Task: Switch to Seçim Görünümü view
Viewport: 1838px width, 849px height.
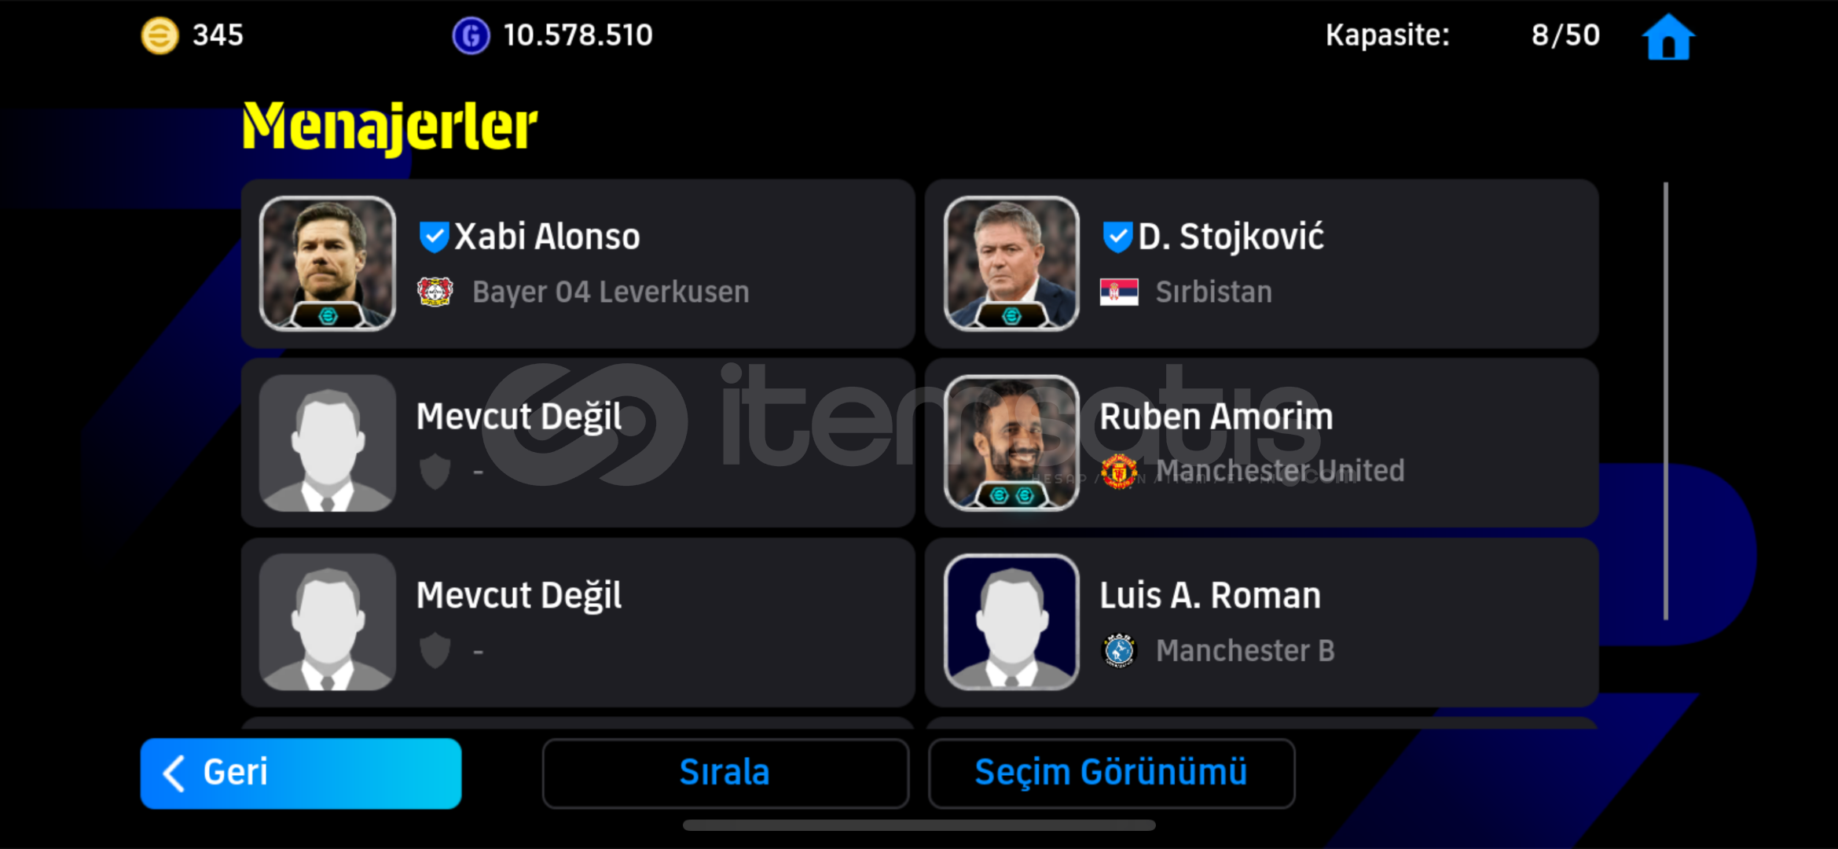Action: coord(1110,773)
